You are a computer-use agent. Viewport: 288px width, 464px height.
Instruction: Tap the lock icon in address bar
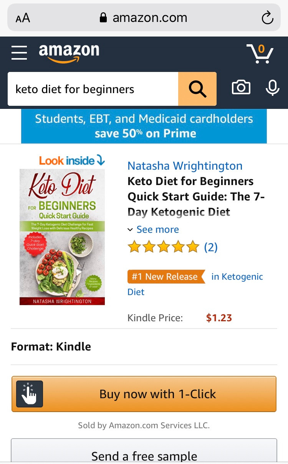point(103,18)
